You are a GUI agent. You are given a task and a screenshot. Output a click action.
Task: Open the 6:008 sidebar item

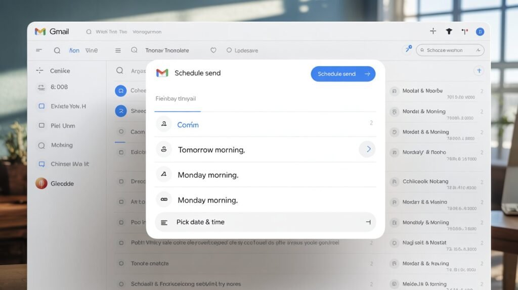[59, 87]
